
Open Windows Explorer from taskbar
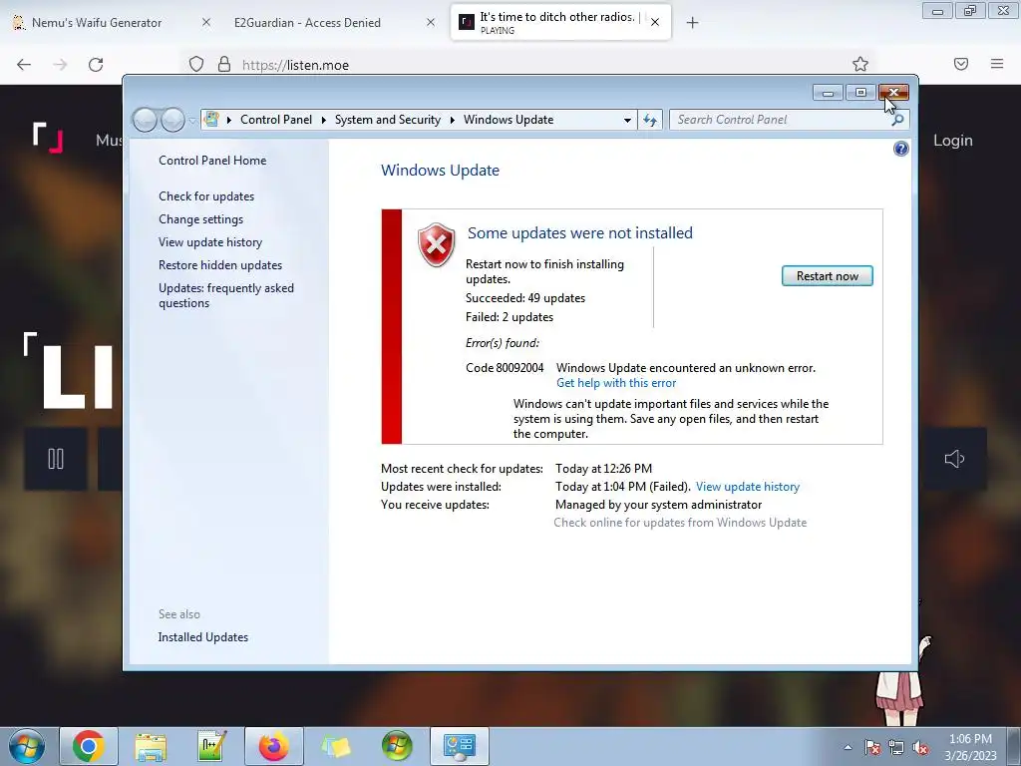[151, 746]
